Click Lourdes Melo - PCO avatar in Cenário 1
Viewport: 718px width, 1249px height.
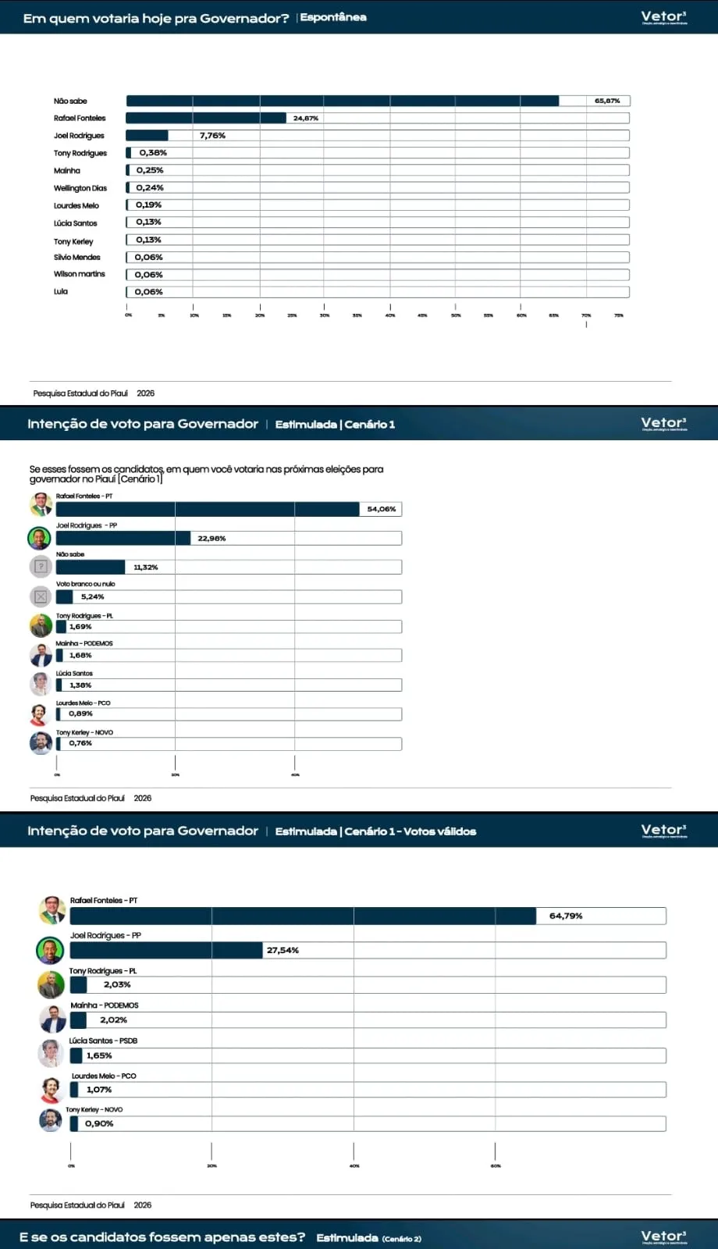[39, 714]
